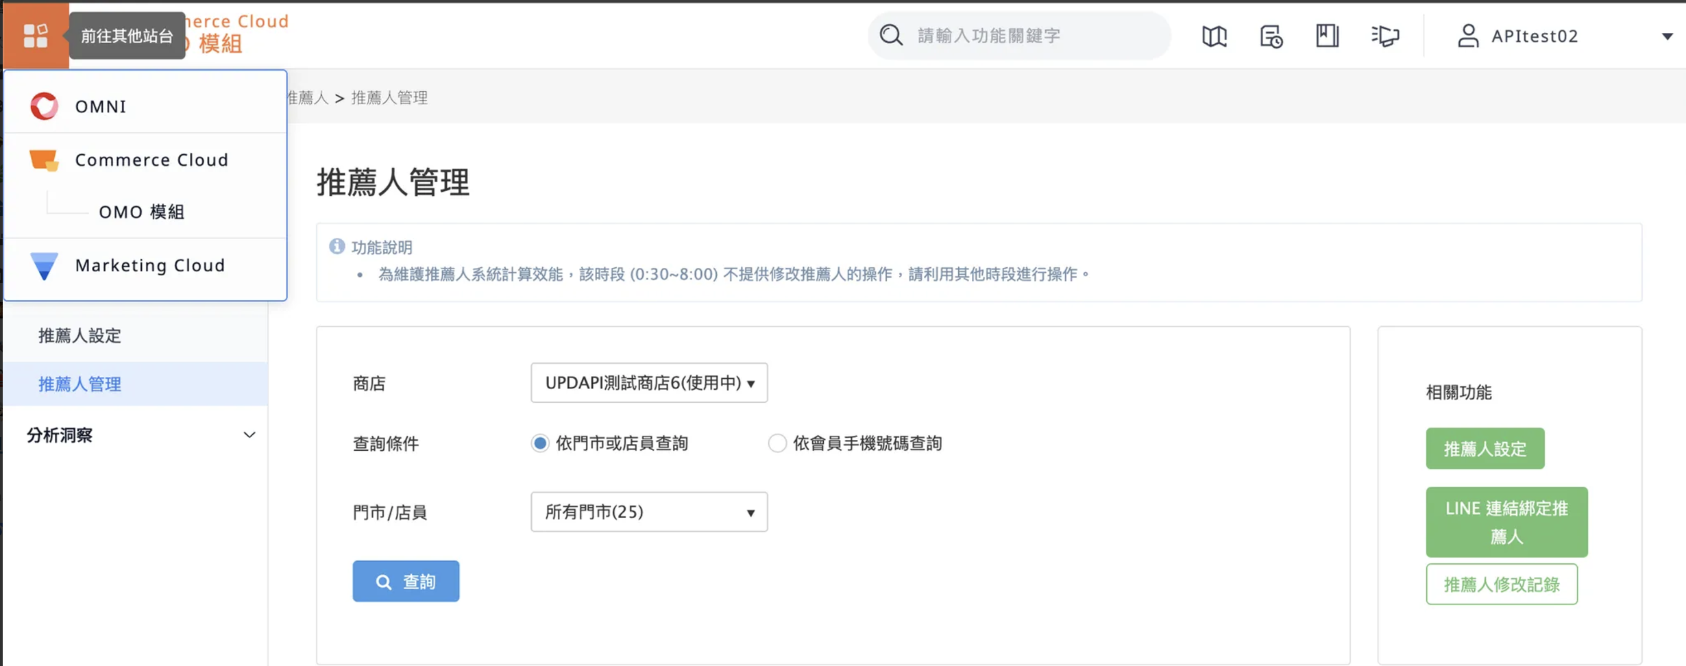Go to OMO 模組 in site menu
The height and width of the screenshot is (666, 1686).
(x=141, y=212)
